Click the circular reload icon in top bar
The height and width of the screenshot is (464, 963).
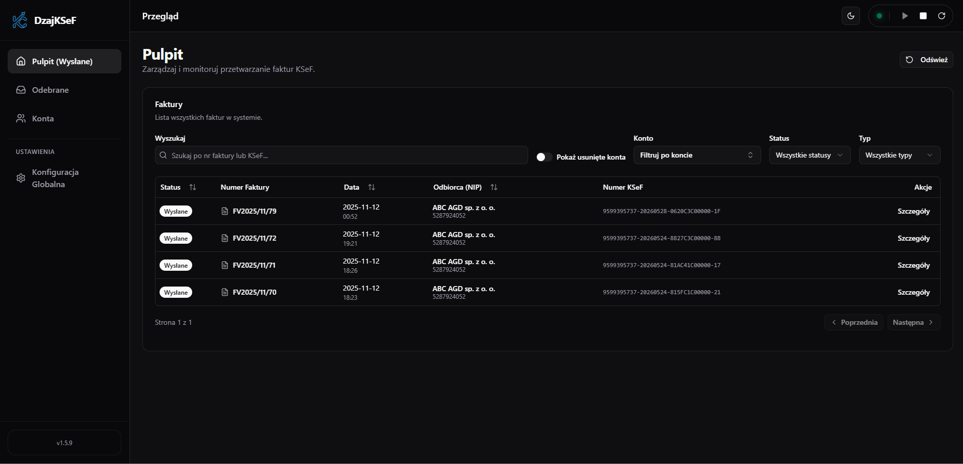[942, 16]
